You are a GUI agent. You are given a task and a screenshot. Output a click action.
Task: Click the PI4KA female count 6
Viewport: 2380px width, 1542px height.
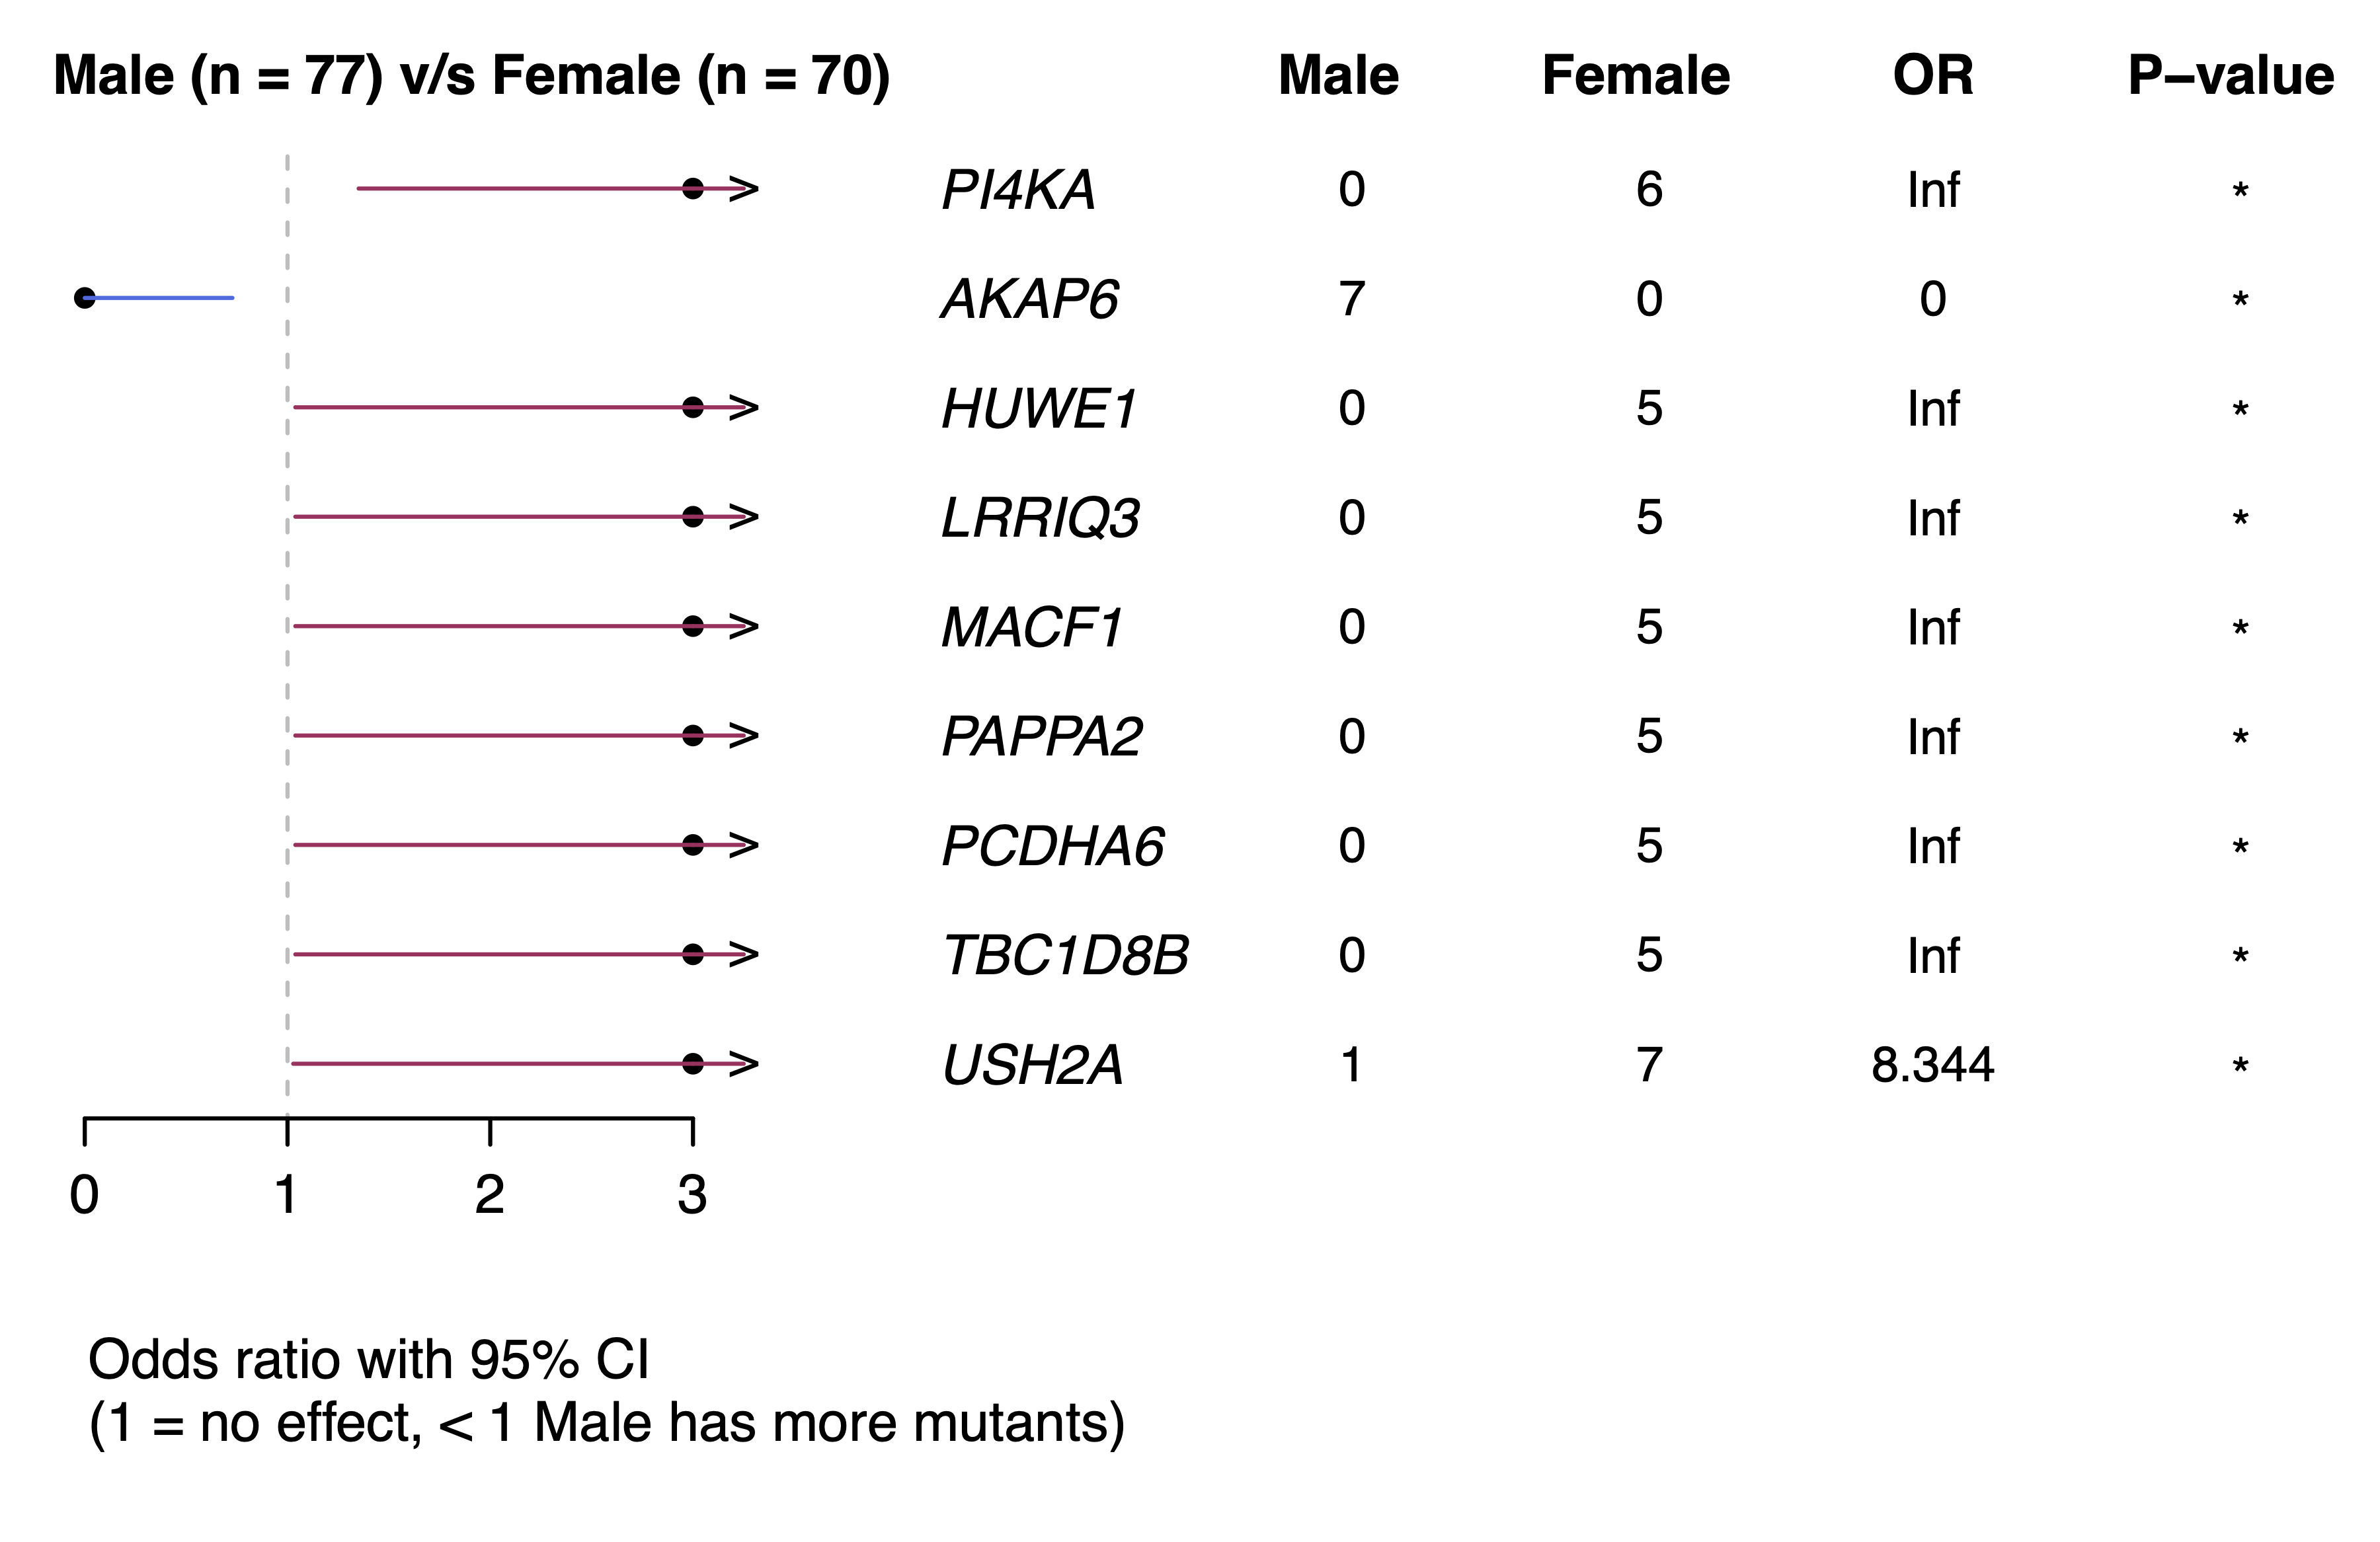(x=1649, y=190)
